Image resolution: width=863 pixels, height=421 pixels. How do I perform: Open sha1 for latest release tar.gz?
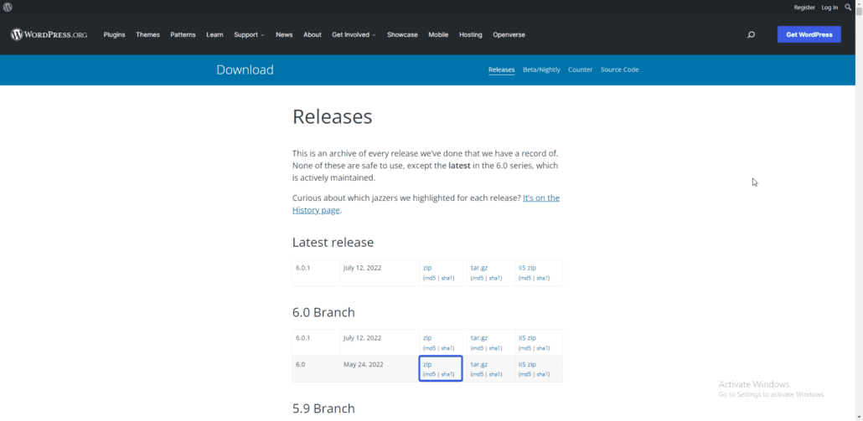tap(495, 278)
